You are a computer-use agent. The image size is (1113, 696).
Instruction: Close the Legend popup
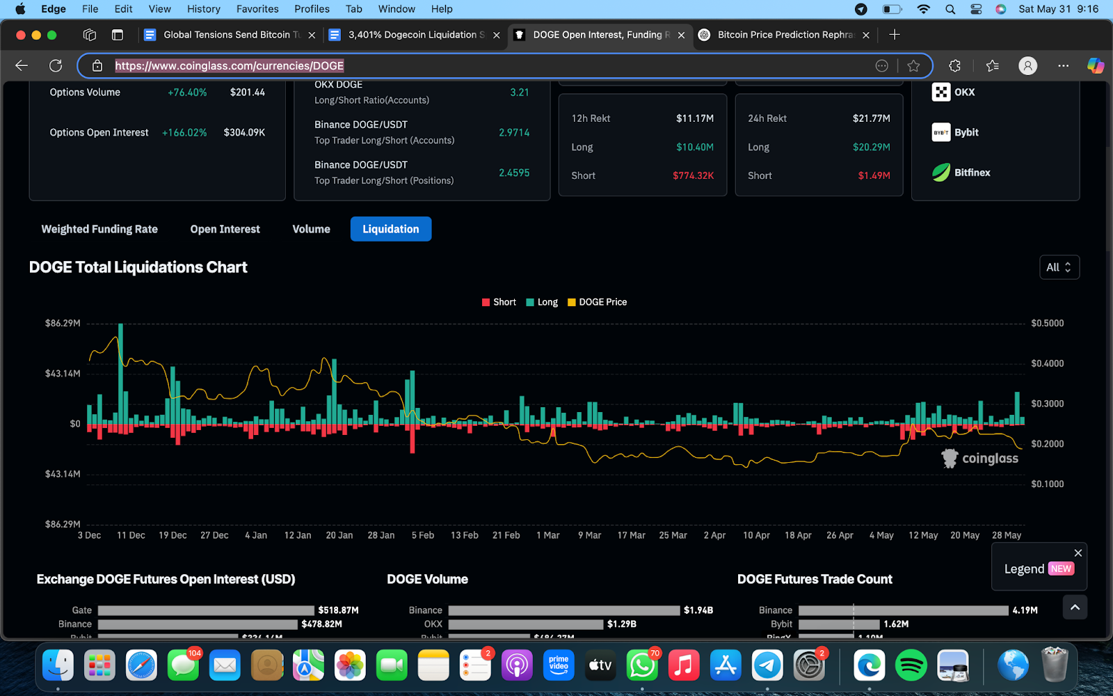coord(1078,553)
